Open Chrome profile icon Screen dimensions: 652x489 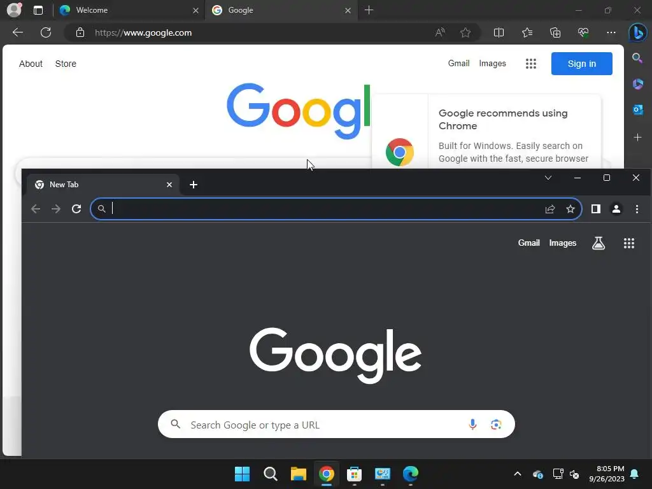pos(616,209)
